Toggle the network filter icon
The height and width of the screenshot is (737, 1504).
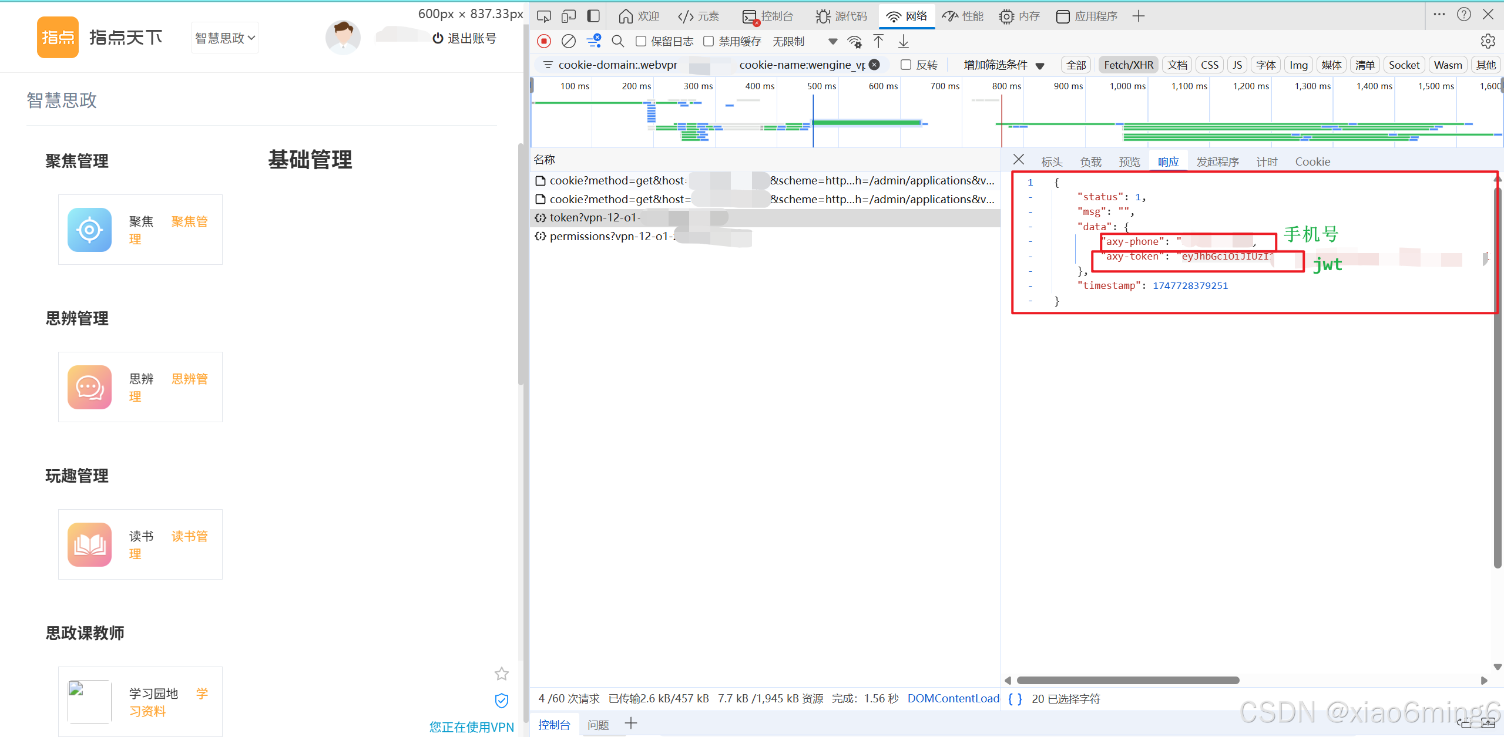[593, 41]
